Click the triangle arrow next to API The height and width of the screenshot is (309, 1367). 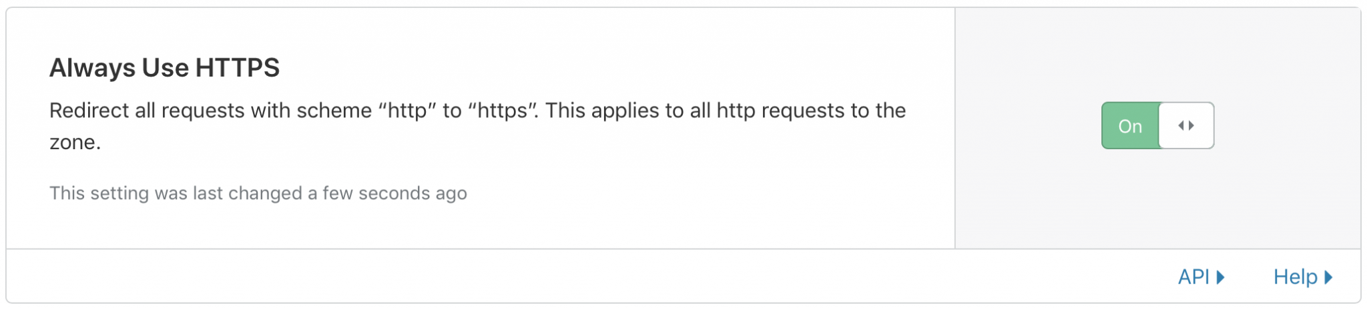click(x=1220, y=277)
